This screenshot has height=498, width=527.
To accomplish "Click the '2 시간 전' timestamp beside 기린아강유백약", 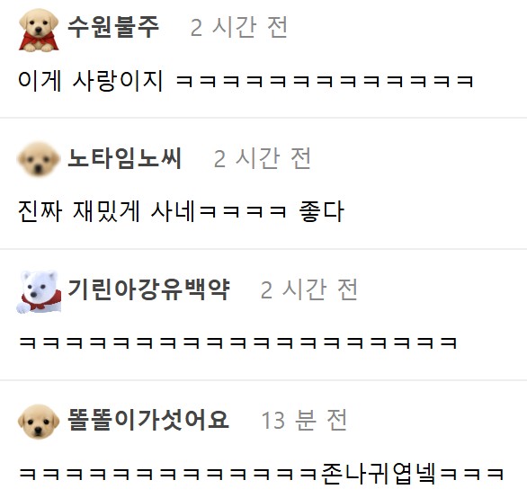I will [x=308, y=289].
